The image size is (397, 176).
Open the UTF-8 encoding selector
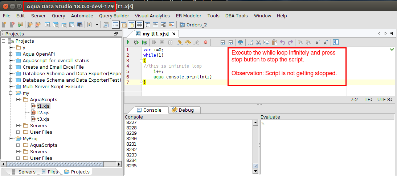click(385, 100)
